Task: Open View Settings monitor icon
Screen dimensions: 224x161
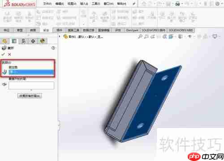Action: 215,37
